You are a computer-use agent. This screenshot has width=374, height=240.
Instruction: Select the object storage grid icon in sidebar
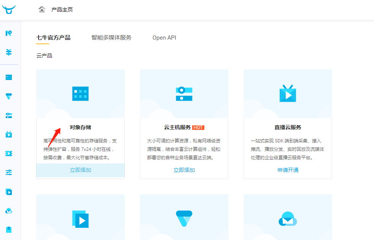(x=9, y=77)
